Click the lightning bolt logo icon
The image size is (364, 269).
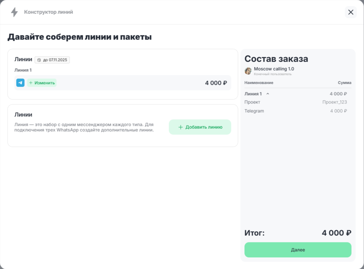tap(14, 12)
